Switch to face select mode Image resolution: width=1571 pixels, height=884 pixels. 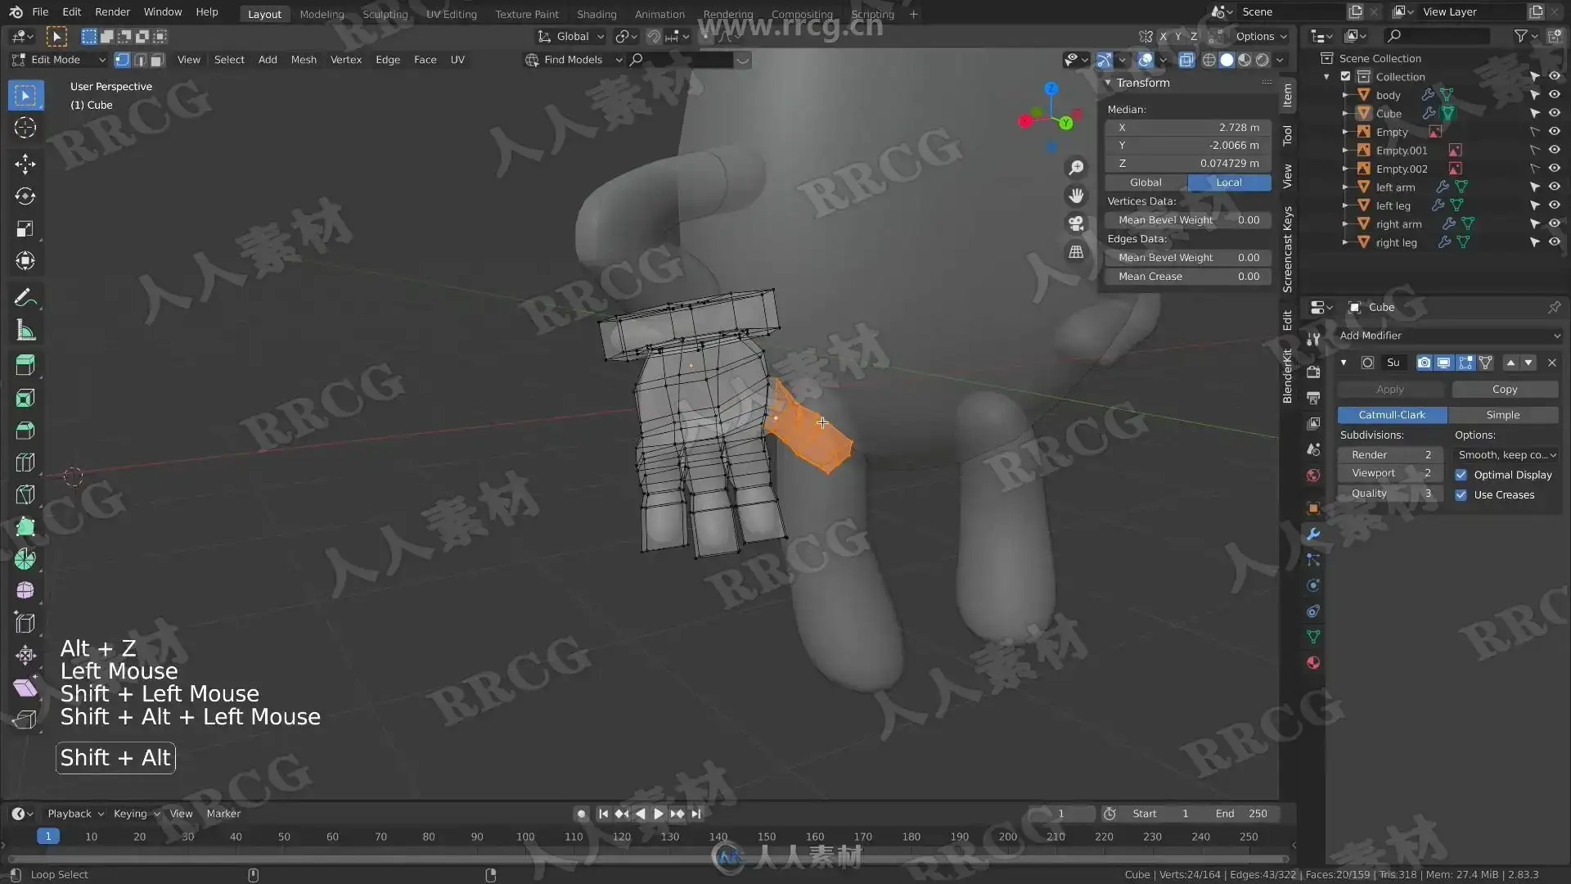click(x=157, y=60)
